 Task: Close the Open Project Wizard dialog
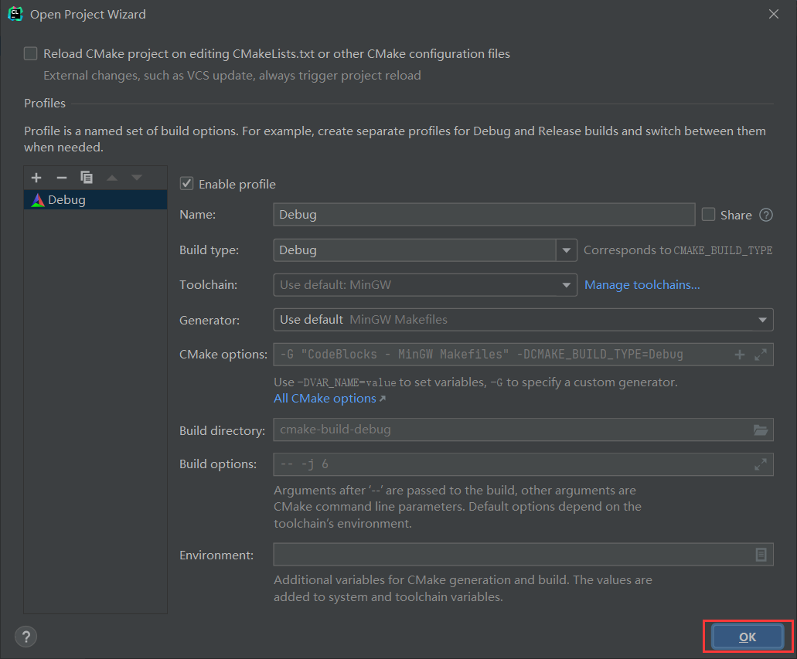pos(774,14)
